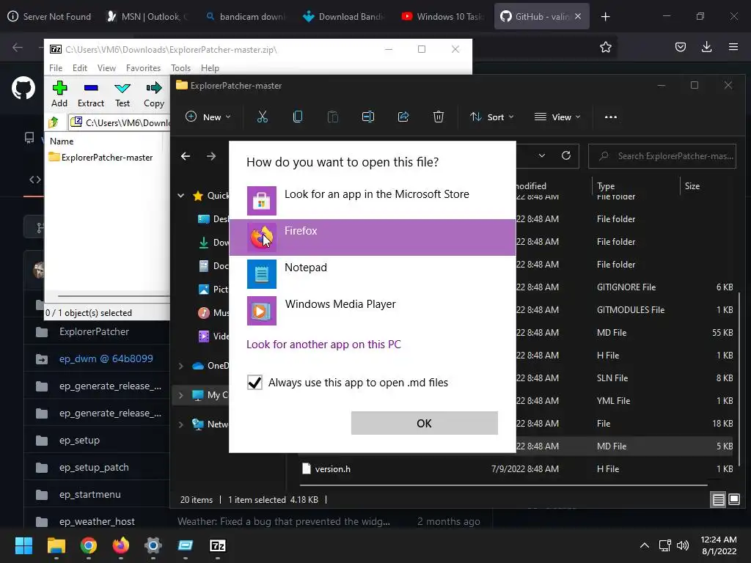Expand the My Computer tree node
Viewport: 751px width, 563px height.
coord(181,395)
